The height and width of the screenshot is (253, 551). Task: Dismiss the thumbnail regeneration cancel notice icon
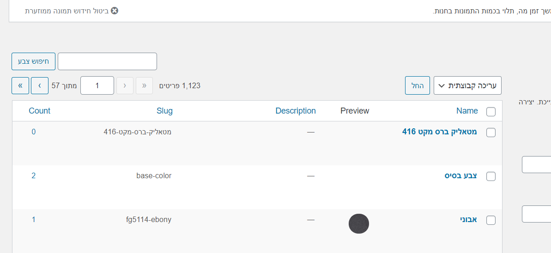(x=115, y=11)
